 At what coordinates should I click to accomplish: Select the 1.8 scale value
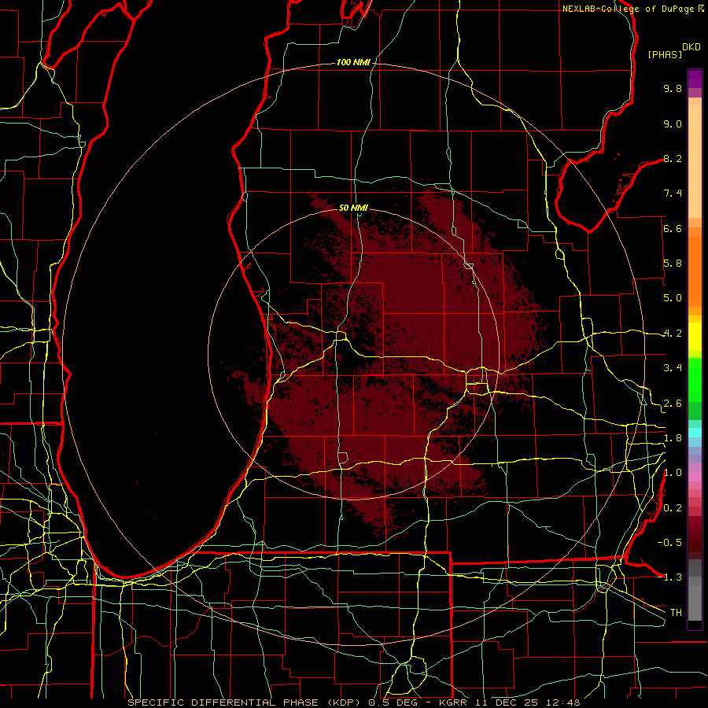[x=673, y=438]
